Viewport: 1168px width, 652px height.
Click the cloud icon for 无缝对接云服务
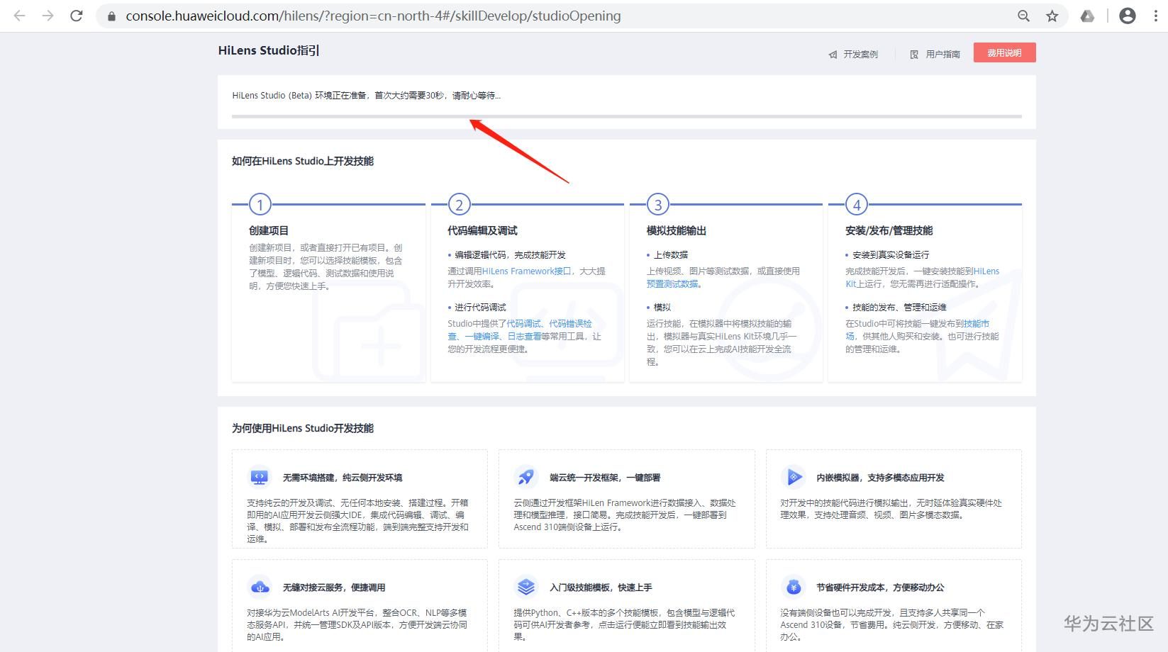[260, 587]
